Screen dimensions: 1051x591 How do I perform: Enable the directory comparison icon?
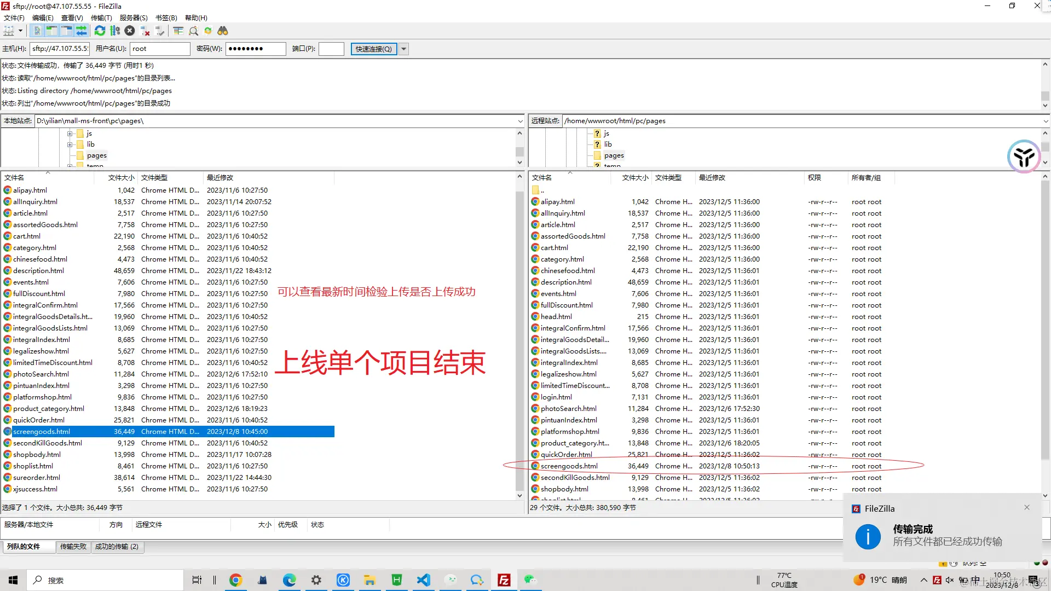193,31
